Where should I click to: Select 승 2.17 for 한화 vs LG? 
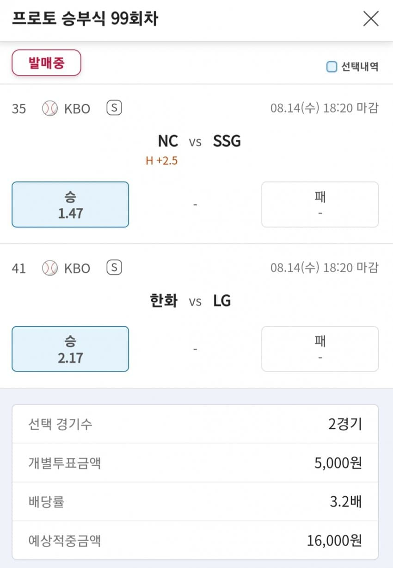pyautogui.click(x=70, y=349)
